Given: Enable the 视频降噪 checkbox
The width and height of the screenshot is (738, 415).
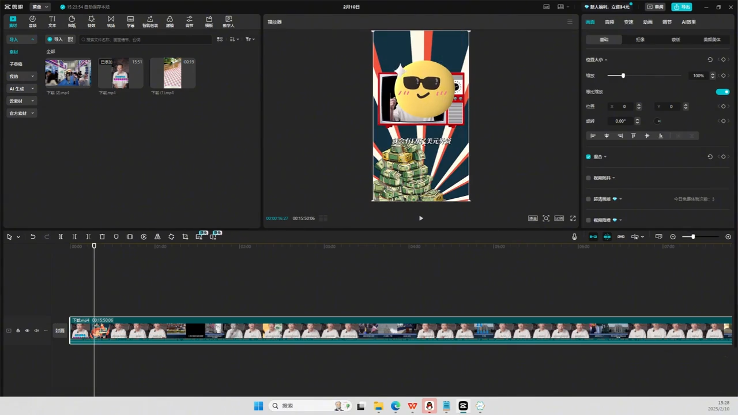Looking at the screenshot, I should (588, 220).
